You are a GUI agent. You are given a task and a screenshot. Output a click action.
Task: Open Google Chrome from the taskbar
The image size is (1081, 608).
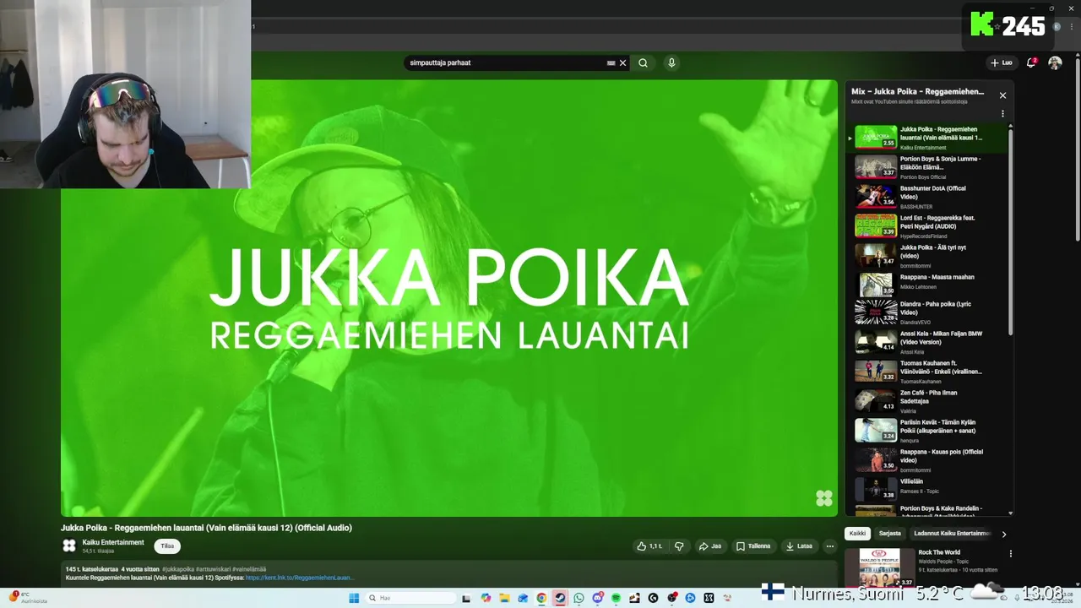point(541,598)
